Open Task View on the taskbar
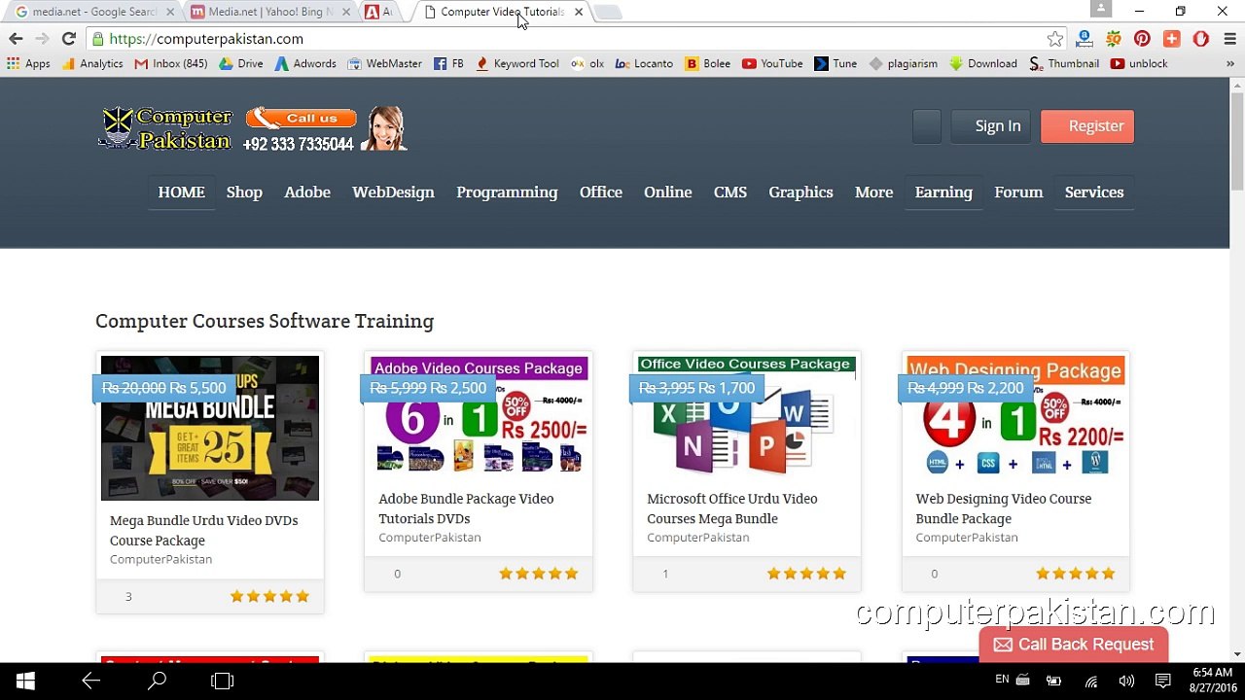 coord(223,681)
